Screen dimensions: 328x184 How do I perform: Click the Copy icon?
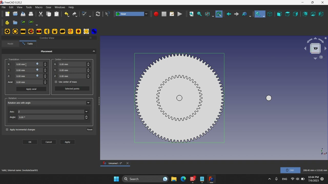tap(49, 14)
